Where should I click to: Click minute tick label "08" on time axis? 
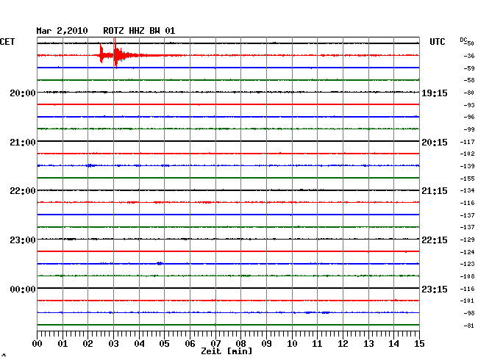(x=240, y=344)
